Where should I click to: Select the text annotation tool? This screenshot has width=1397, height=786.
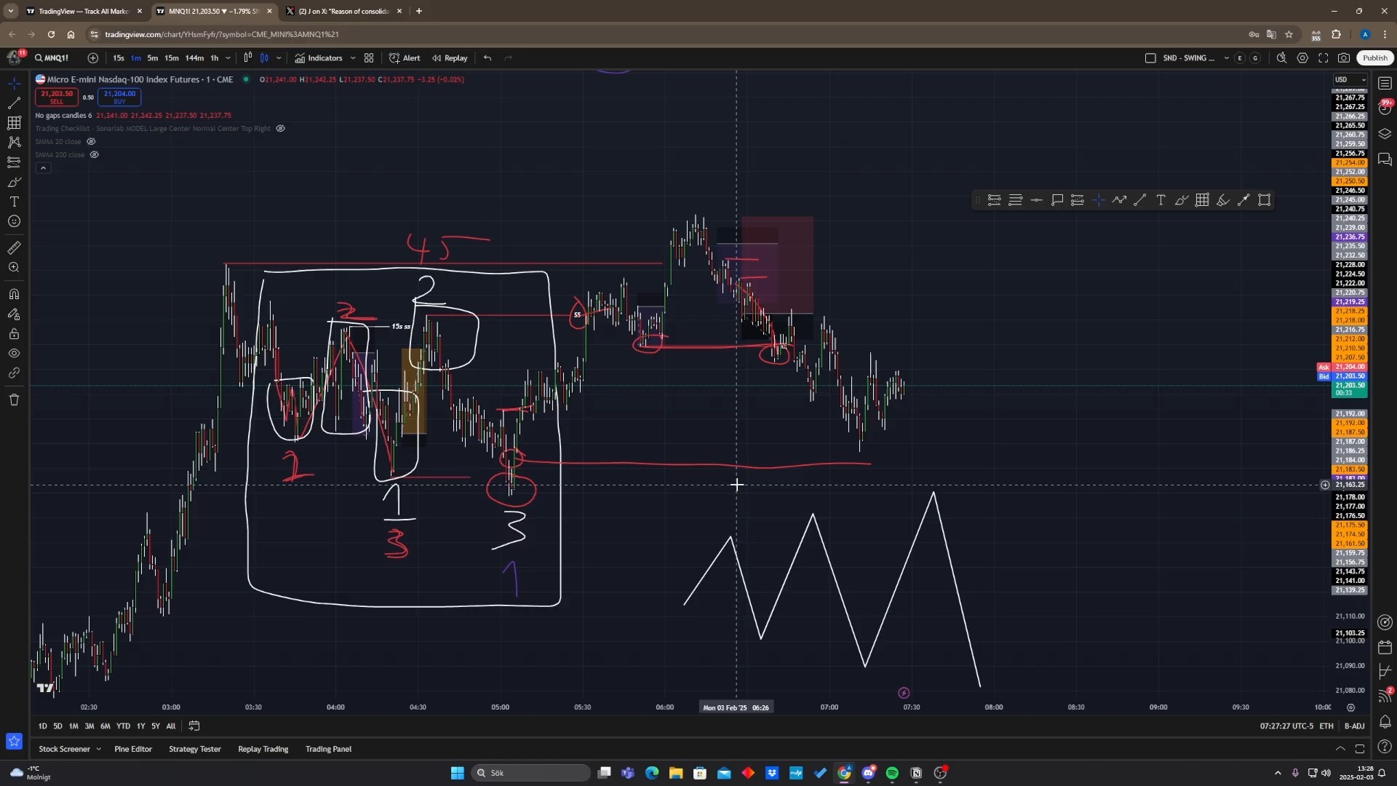[14, 202]
